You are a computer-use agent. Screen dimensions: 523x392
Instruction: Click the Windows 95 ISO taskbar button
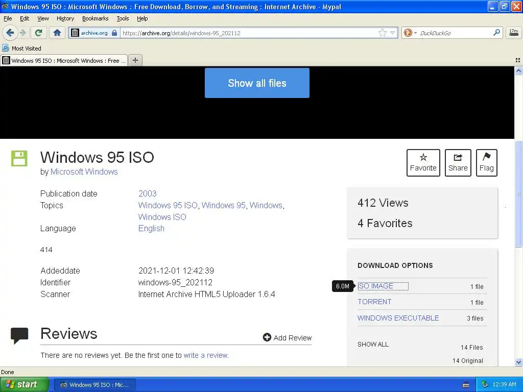[94, 385]
